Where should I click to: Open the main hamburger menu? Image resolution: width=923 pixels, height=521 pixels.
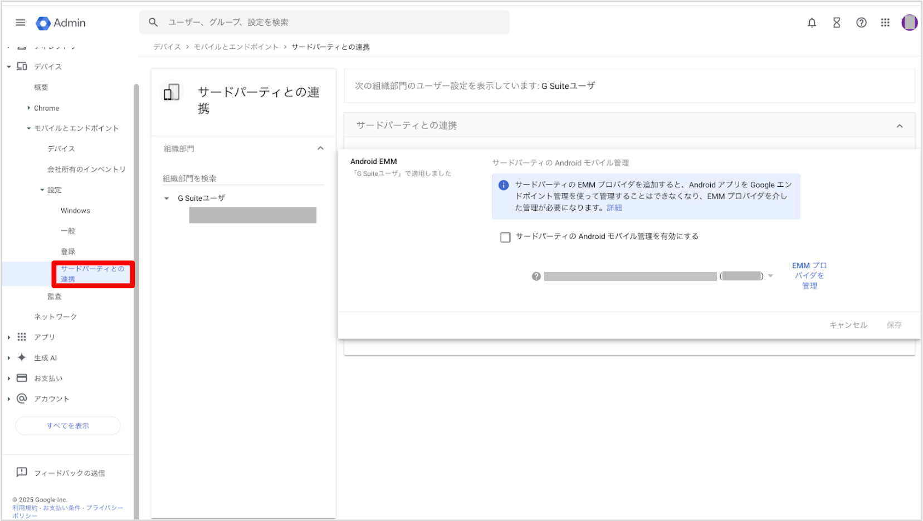tap(21, 23)
